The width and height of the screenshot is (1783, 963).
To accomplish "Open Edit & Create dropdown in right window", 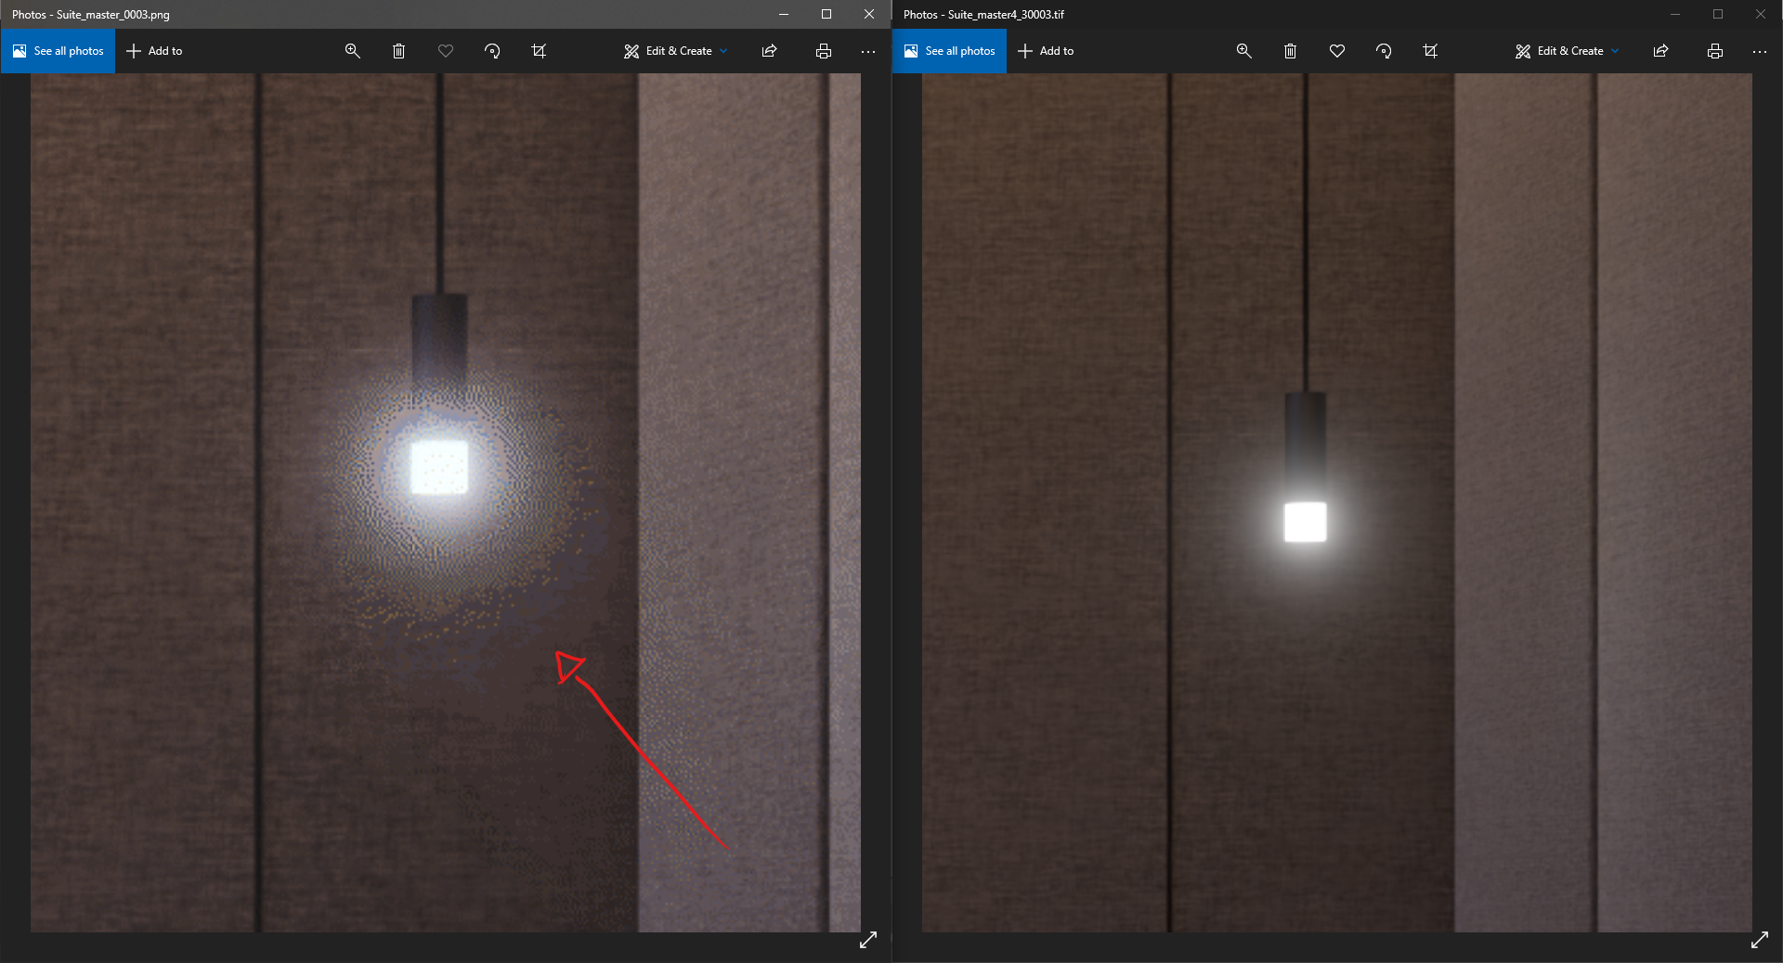I will pyautogui.click(x=1568, y=51).
